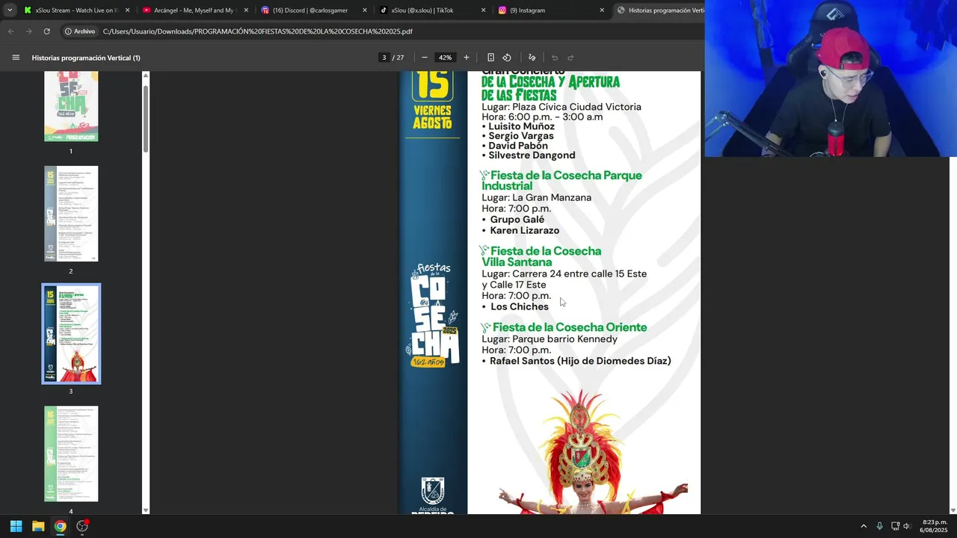Zoom in the PDF with plus icon

tap(467, 58)
